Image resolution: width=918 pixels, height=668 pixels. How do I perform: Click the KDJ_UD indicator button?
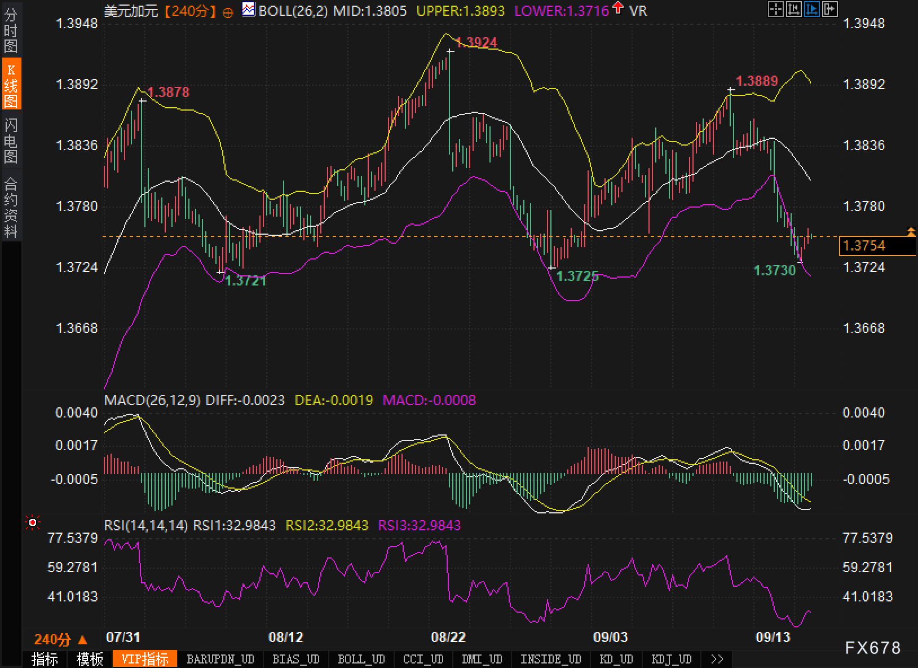671,659
